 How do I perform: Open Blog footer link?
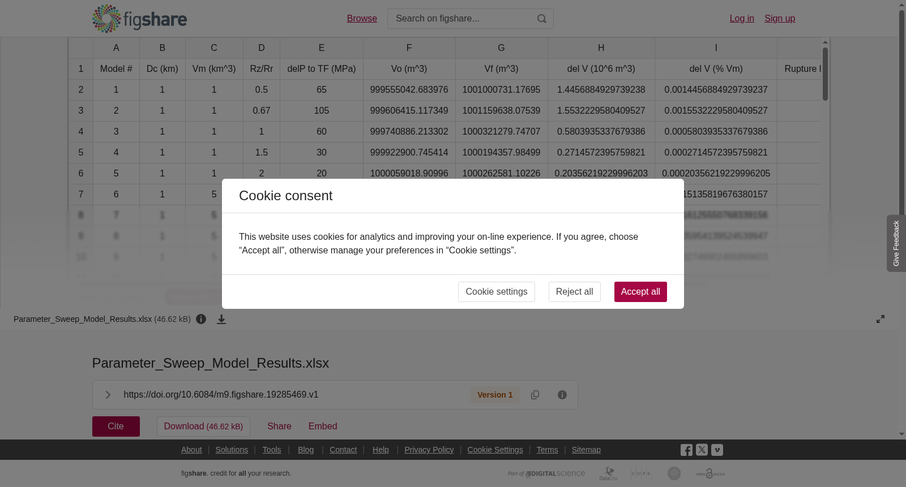click(x=306, y=450)
